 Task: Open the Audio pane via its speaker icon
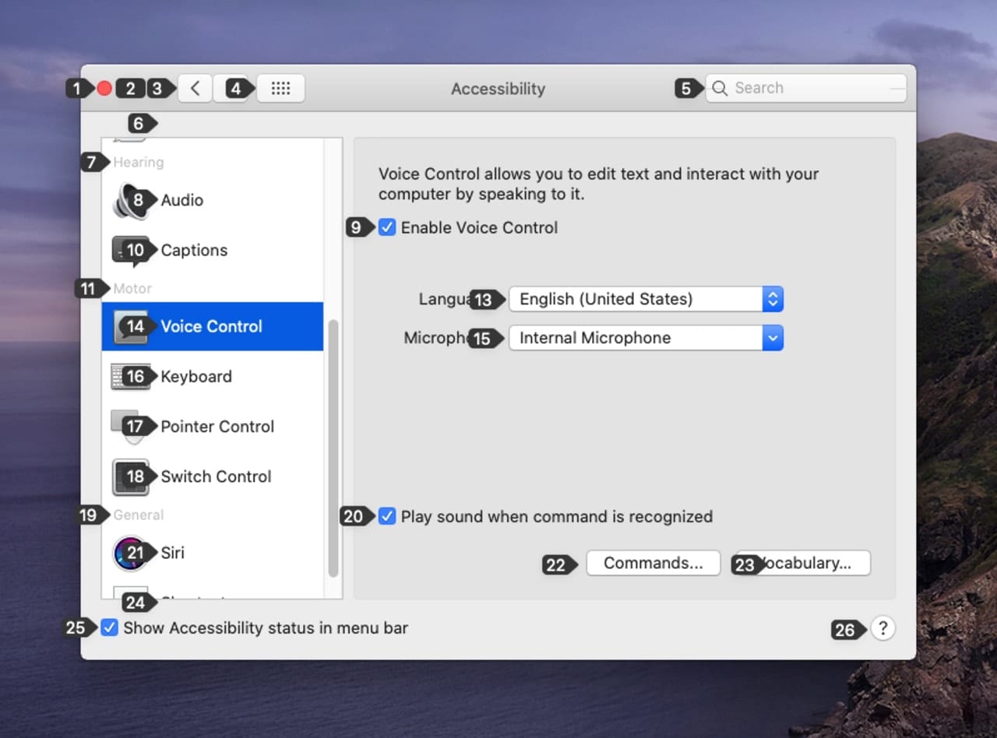pos(129,201)
